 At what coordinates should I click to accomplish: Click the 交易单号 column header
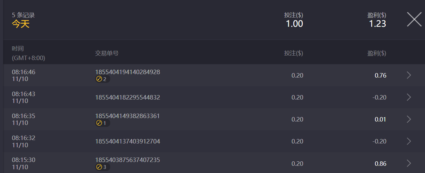coord(107,53)
